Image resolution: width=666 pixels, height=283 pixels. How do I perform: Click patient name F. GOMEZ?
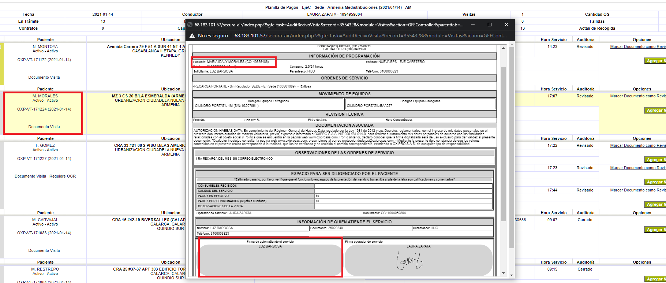45,145
